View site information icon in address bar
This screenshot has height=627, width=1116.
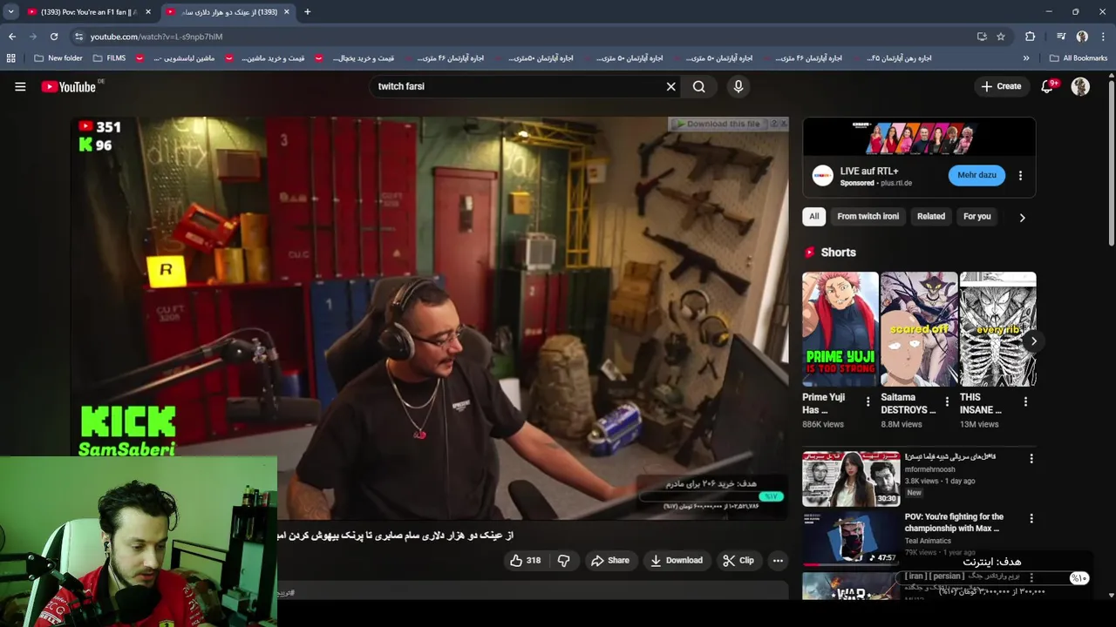point(78,37)
